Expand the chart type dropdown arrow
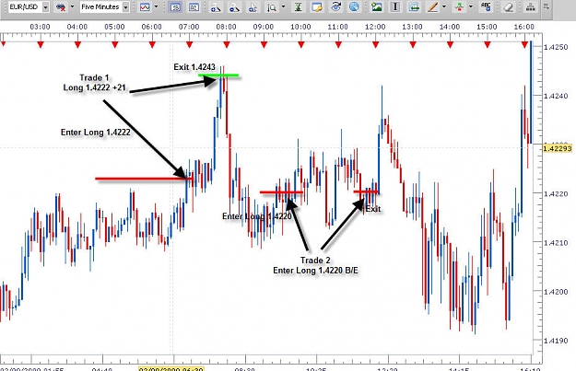This screenshot has height=371, width=576. coord(156,6)
